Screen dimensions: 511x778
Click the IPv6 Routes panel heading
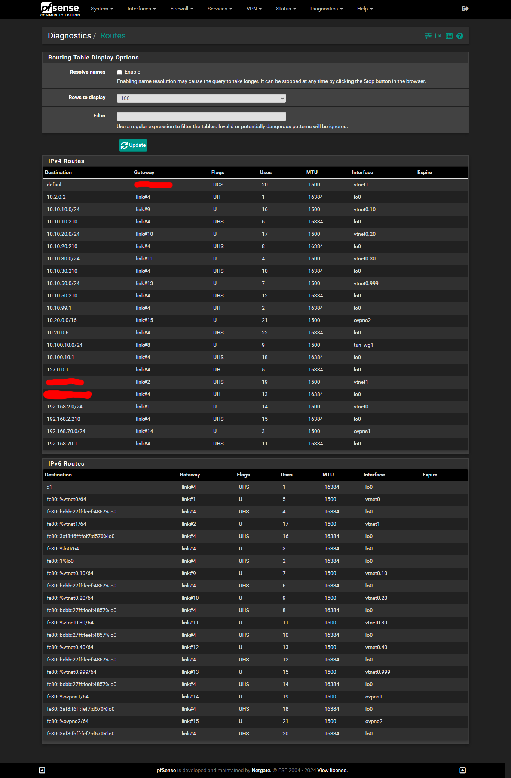pos(66,464)
